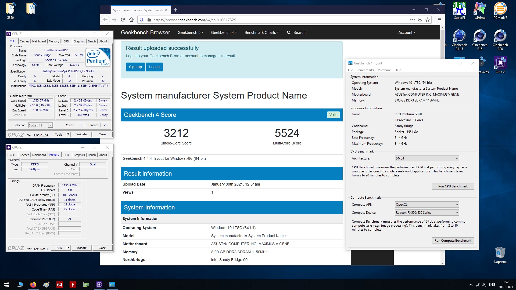Open Compute API OpenCL dropdown

pyautogui.click(x=427, y=205)
